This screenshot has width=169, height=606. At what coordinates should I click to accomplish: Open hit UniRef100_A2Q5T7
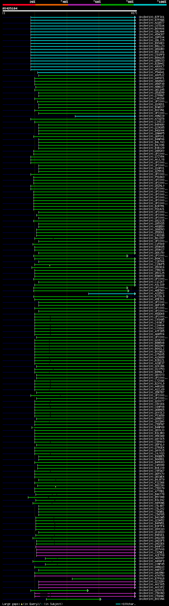click(152, 23)
